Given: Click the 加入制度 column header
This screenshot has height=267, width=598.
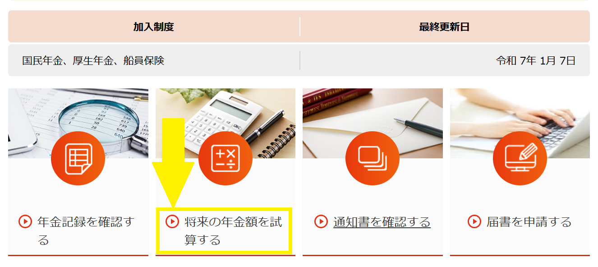Looking at the screenshot, I should click(154, 27).
